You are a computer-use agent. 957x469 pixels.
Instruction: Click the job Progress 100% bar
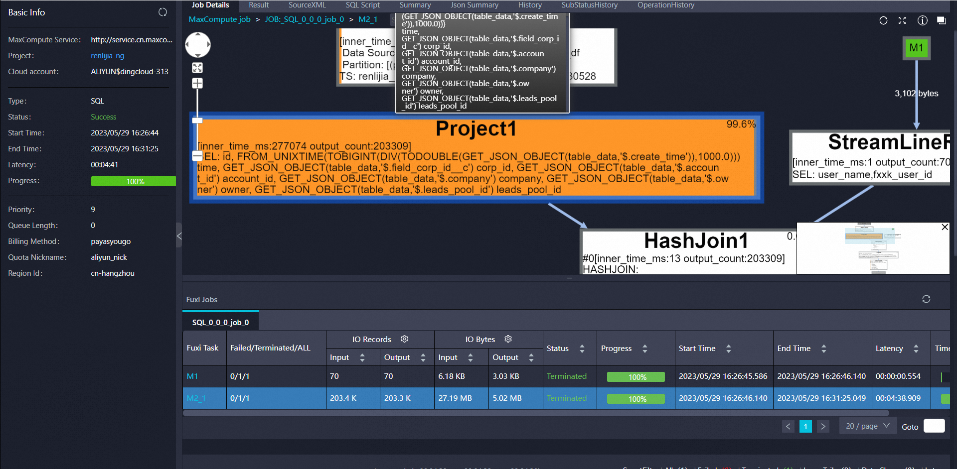[134, 181]
